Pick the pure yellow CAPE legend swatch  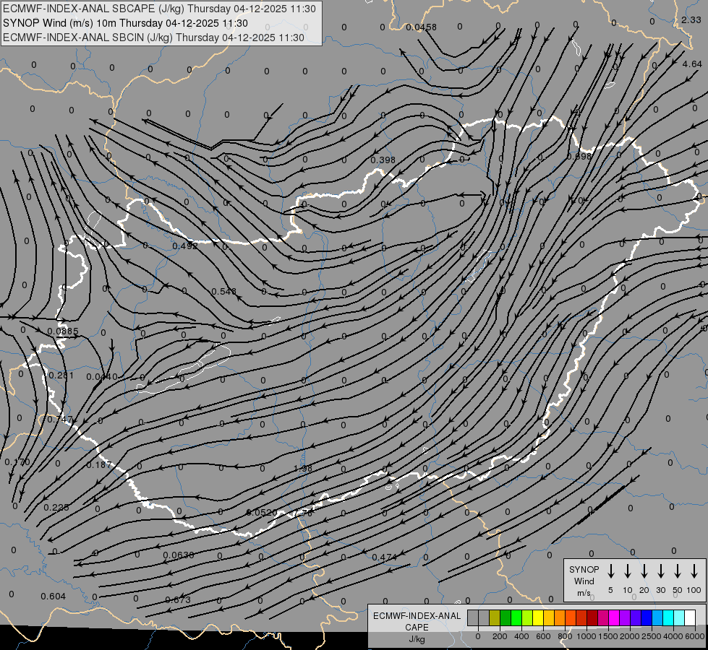click(538, 617)
